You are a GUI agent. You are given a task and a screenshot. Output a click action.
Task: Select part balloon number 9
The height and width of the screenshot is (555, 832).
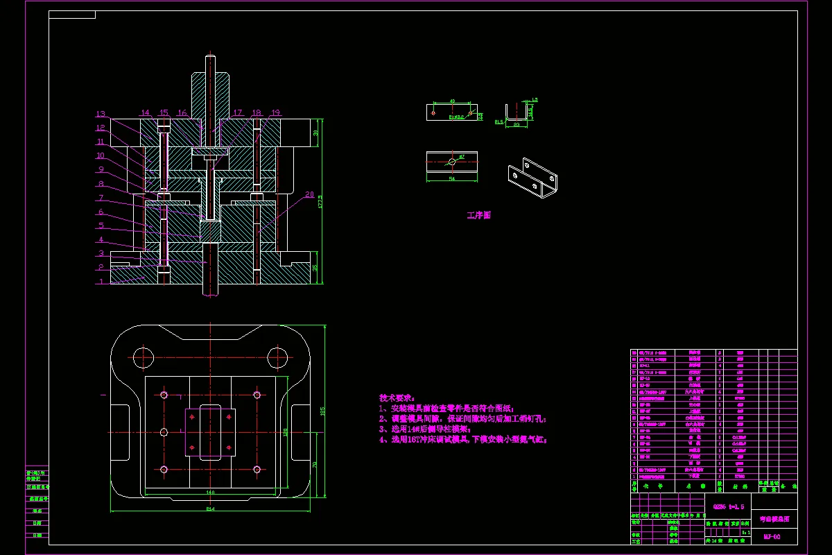101,169
